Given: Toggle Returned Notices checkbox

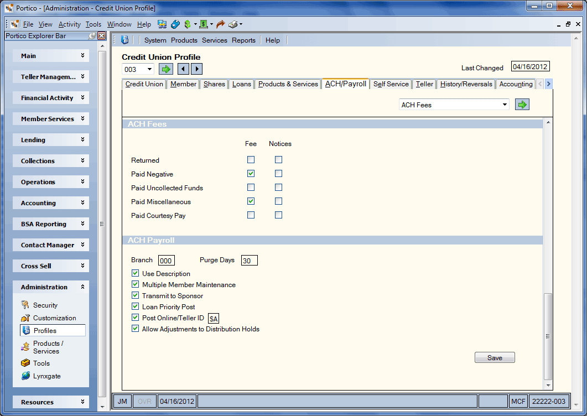Looking at the screenshot, I should point(278,160).
